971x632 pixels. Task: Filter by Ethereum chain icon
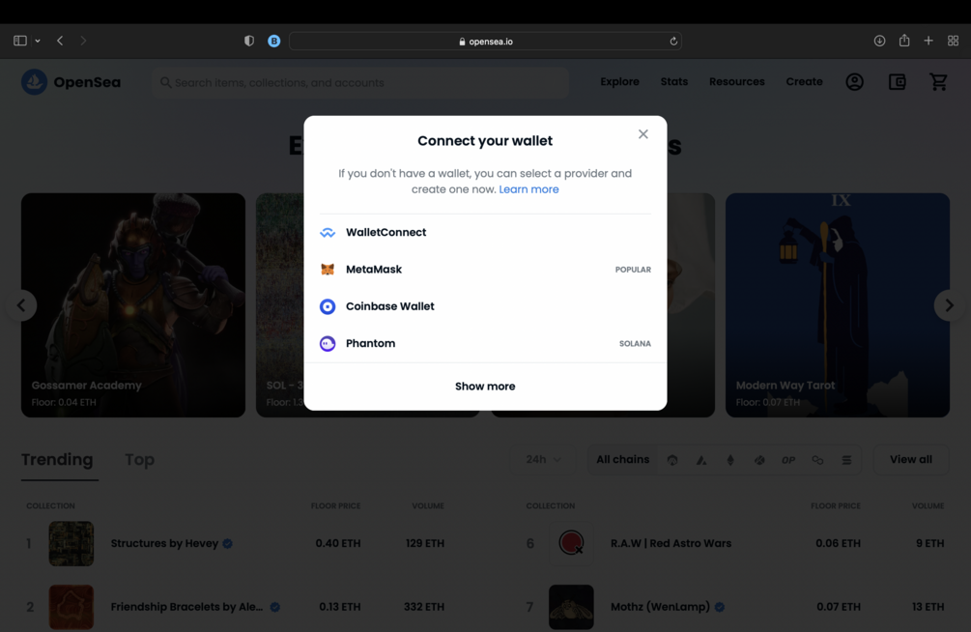coord(730,460)
